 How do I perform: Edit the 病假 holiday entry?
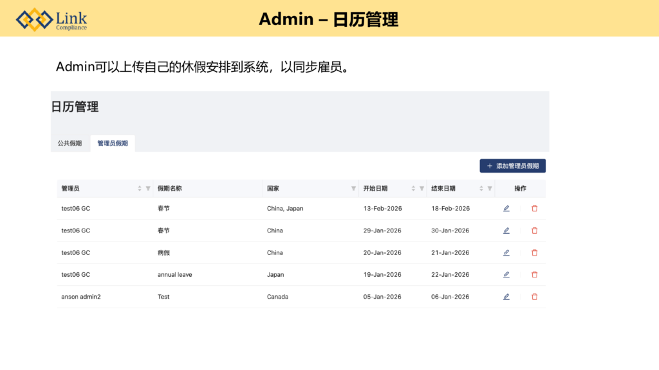(x=506, y=252)
